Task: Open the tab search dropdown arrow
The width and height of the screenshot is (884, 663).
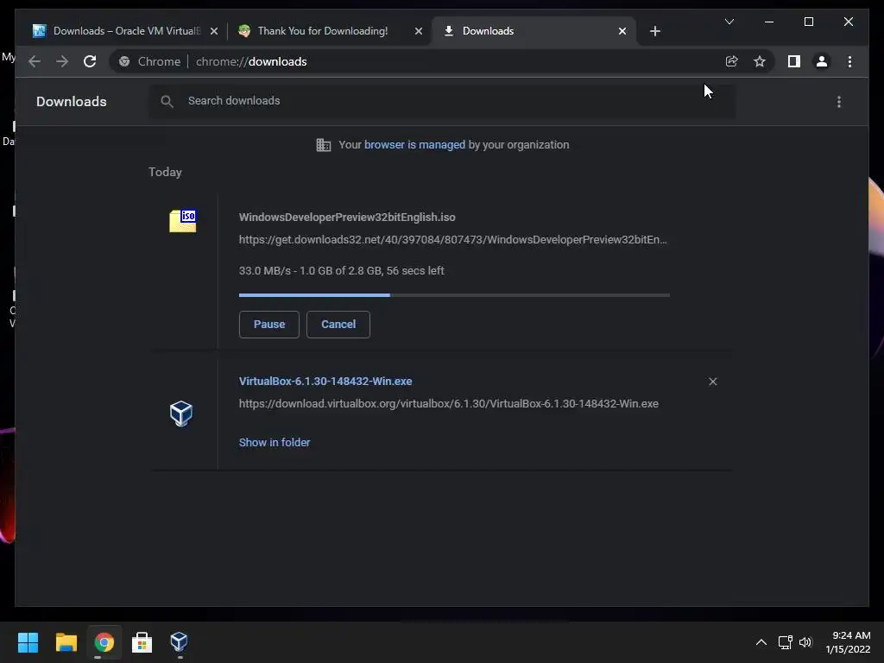Action: pyautogui.click(x=729, y=22)
